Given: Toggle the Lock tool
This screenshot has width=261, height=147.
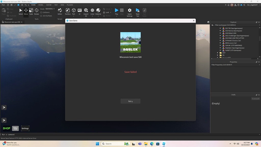Looking at the screenshot, I should (x=106, y=12).
